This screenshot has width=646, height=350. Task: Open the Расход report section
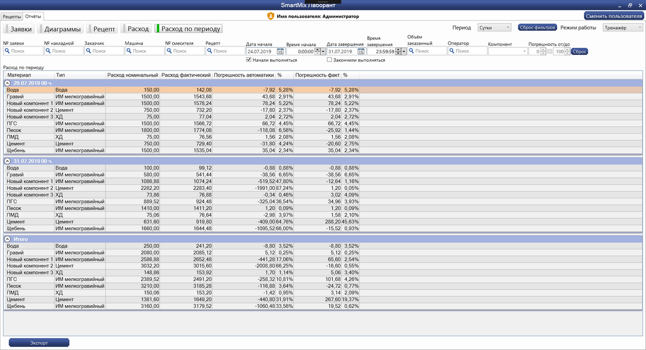tap(137, 29)
